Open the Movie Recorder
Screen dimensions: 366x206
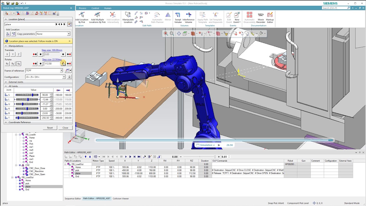260,17
